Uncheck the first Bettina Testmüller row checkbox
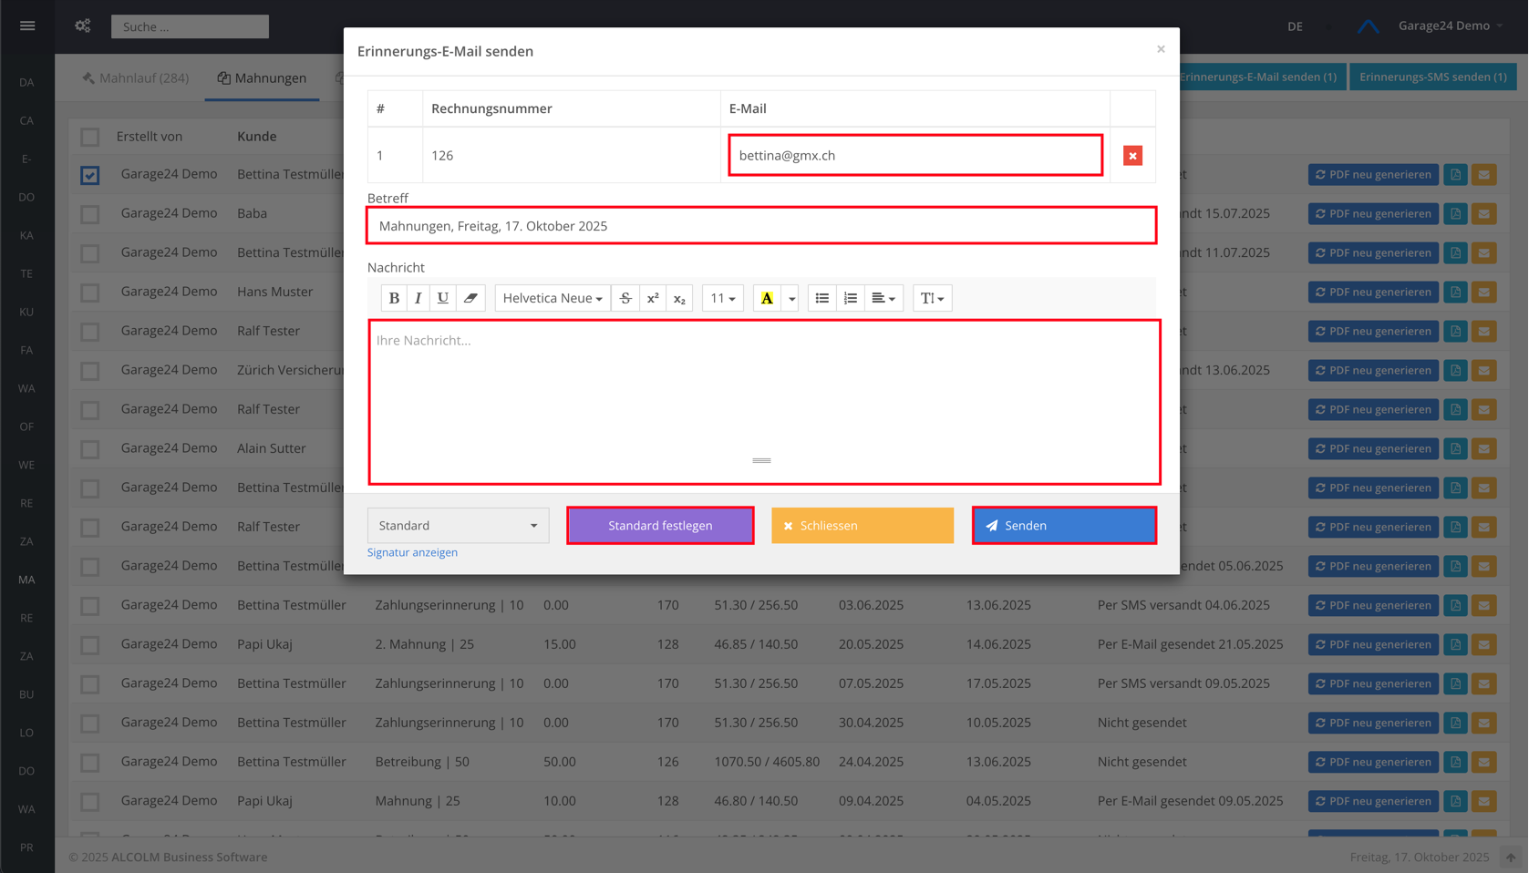The image size is (1529, 873). click(x=89, y=175)
